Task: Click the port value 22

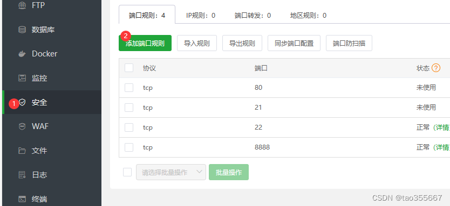Action: pyautogui.click(x=258, y=127)
